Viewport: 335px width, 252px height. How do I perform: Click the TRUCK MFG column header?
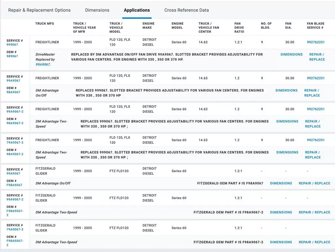(x=44, y=24)
